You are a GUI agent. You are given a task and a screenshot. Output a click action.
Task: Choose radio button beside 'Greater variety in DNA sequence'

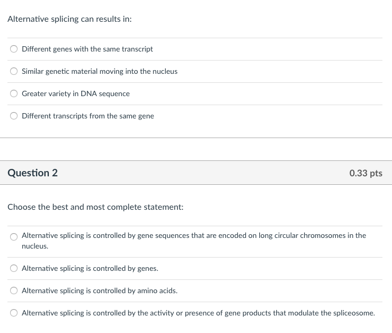pyautogui.click(x=14, y=94)
